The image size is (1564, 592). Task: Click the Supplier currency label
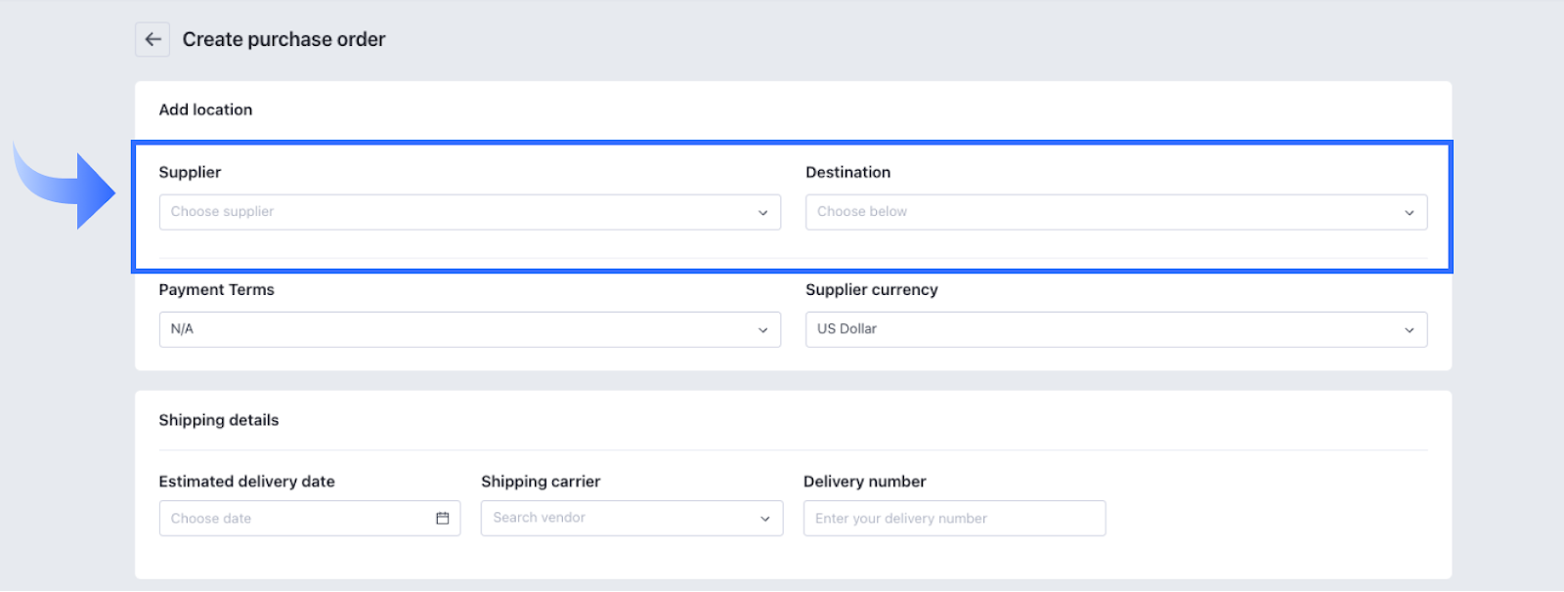pyautogui.click(x=871, y=289)
